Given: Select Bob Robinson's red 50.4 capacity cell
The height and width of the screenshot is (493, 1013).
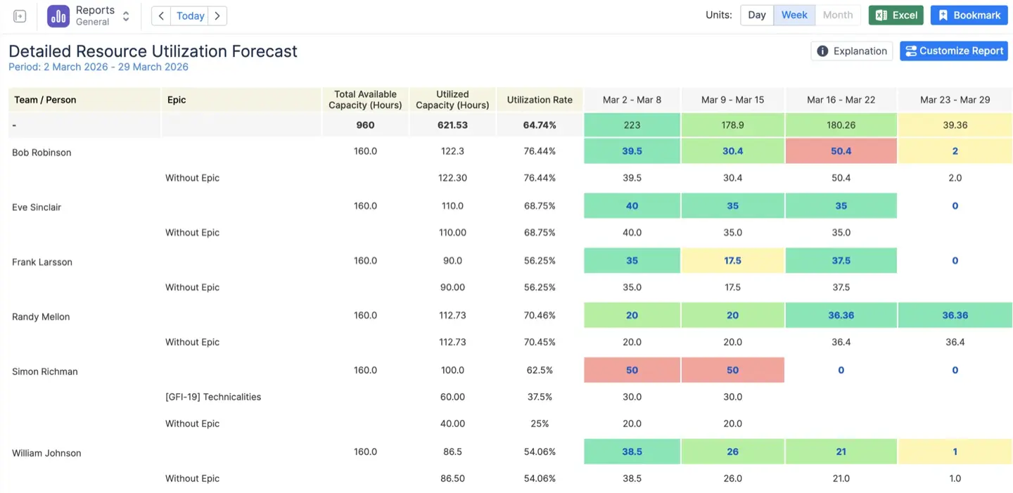Looking at the screenshot, I should pyautogui.click(x=841, y=151).
